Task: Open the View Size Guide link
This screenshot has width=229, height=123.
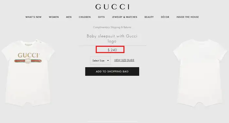Action: tap(124, 60)
